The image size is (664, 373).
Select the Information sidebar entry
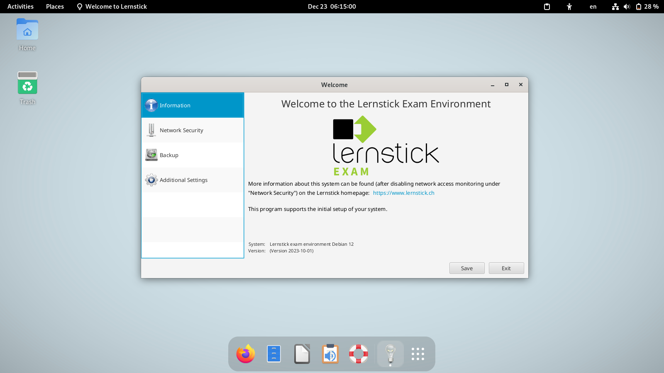[193, 105]
